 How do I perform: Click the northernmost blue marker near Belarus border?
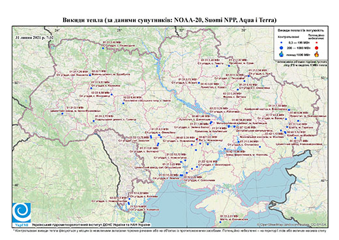click(x=103, y=48)
